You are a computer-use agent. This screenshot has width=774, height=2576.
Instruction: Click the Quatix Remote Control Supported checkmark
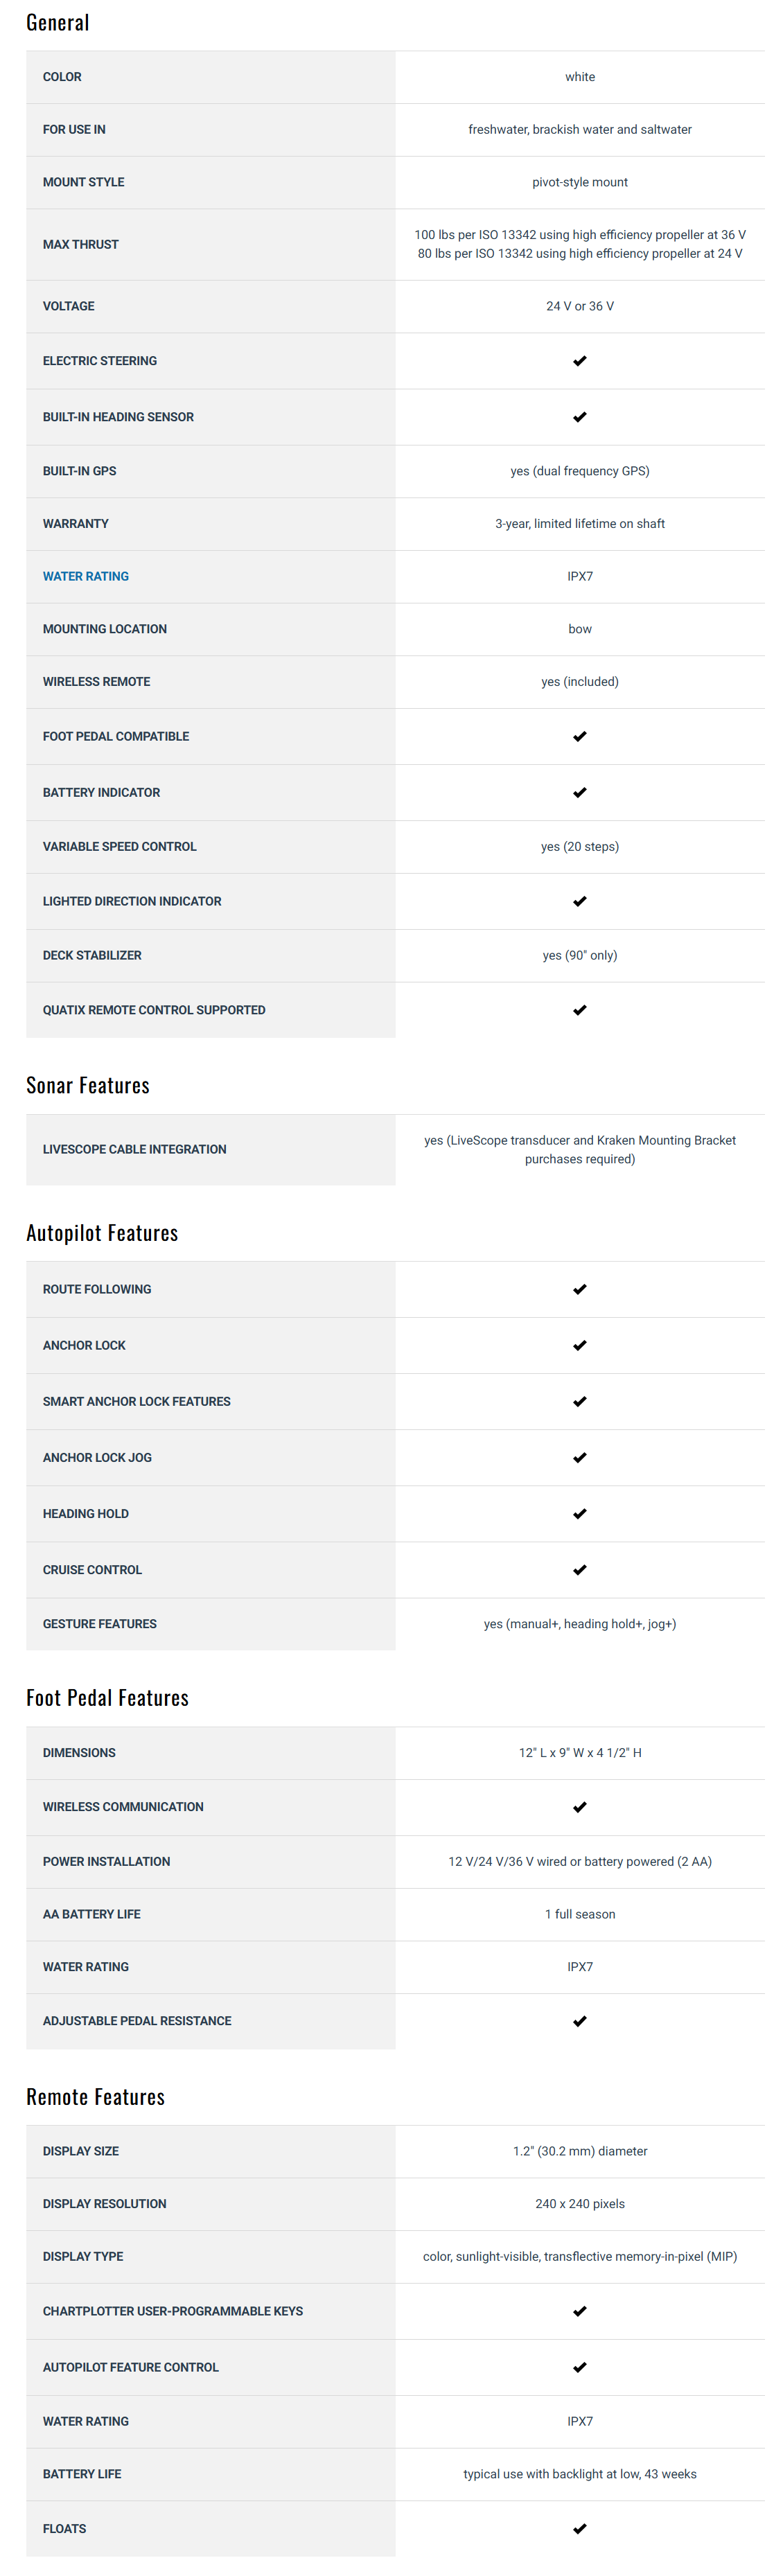pos(580,1011)
